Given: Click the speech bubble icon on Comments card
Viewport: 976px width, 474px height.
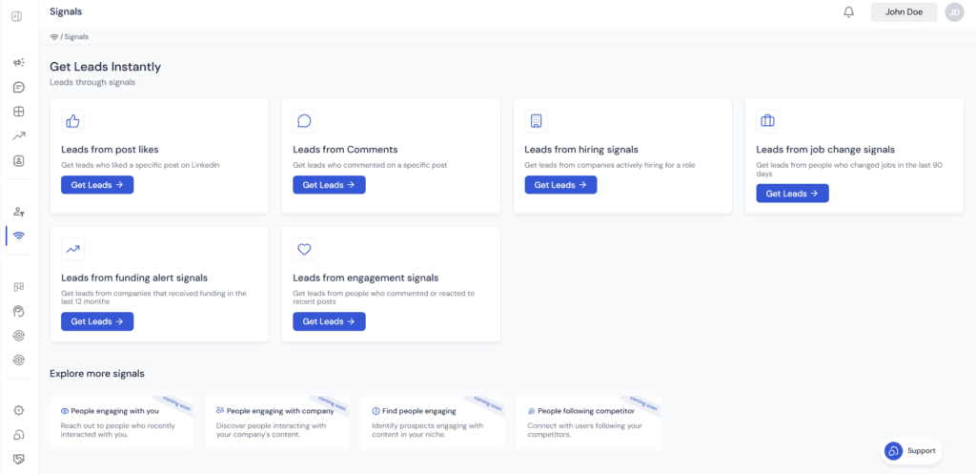Looking at the screenshot, I should [x=304, y=121].
